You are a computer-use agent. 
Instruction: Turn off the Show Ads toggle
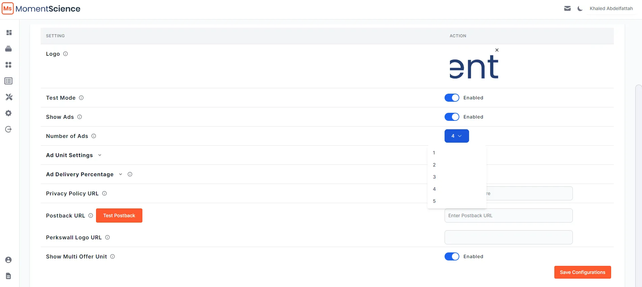(x=452, y=117)
